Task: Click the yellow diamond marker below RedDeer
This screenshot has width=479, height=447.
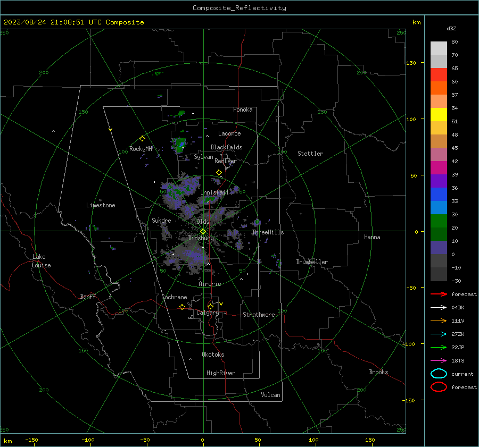Action: [x=219, y=173]
